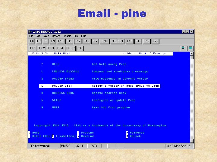Click the F14 toolbar key
Viewport: 217px width, 162px height.
95,41
